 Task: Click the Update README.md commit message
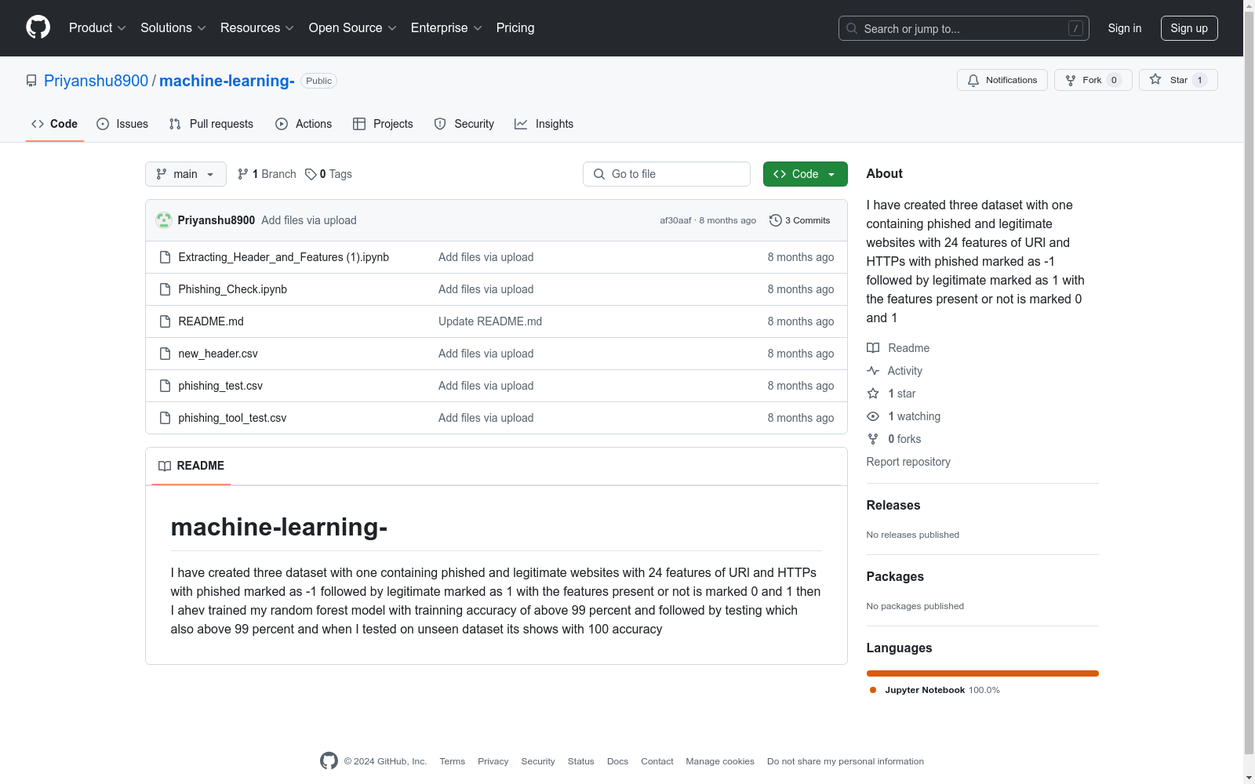pos(490,321)
